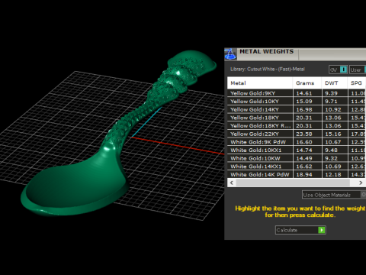Click the DWT column header
This screenshot has width=366, height=275.
[335, 83]
